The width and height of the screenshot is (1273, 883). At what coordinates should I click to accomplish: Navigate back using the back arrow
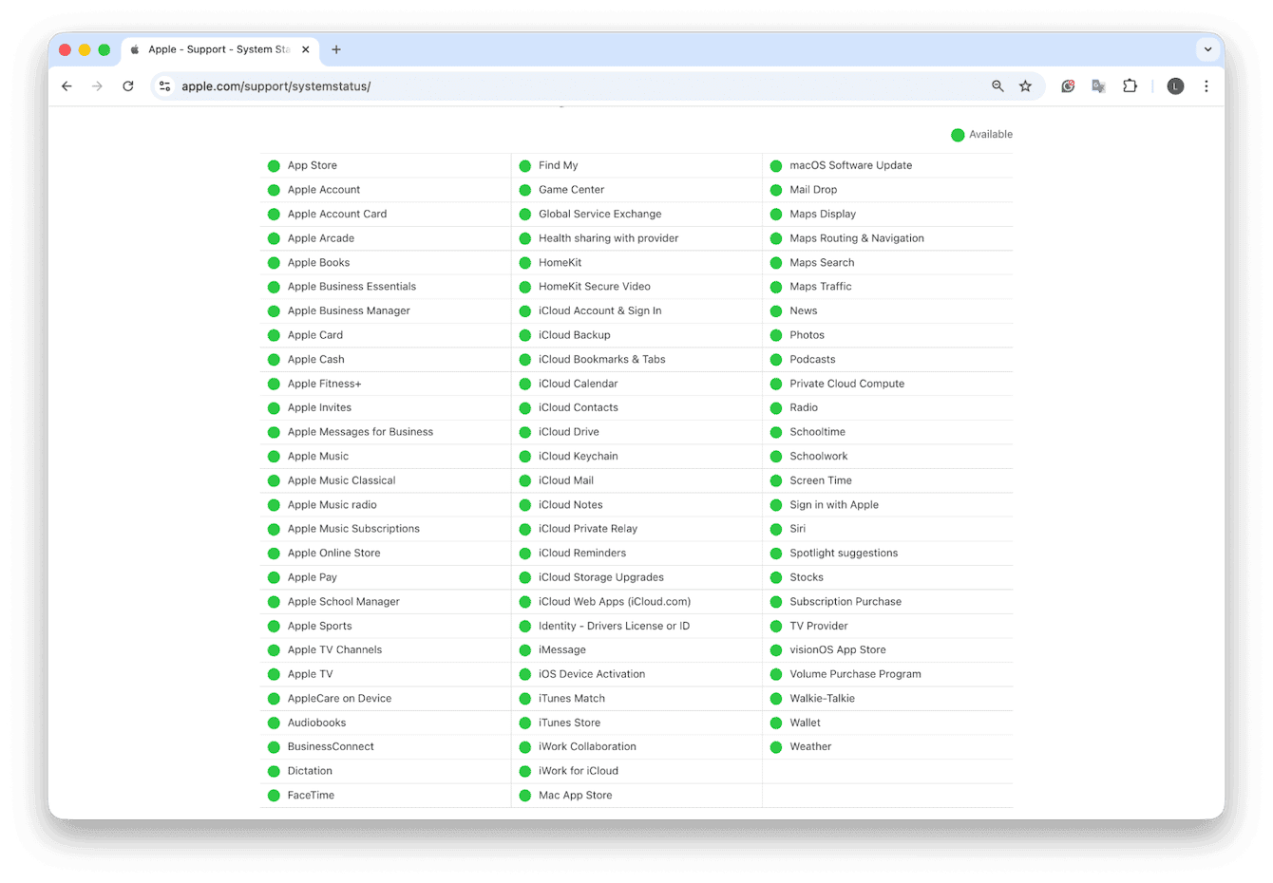point(66,85)
